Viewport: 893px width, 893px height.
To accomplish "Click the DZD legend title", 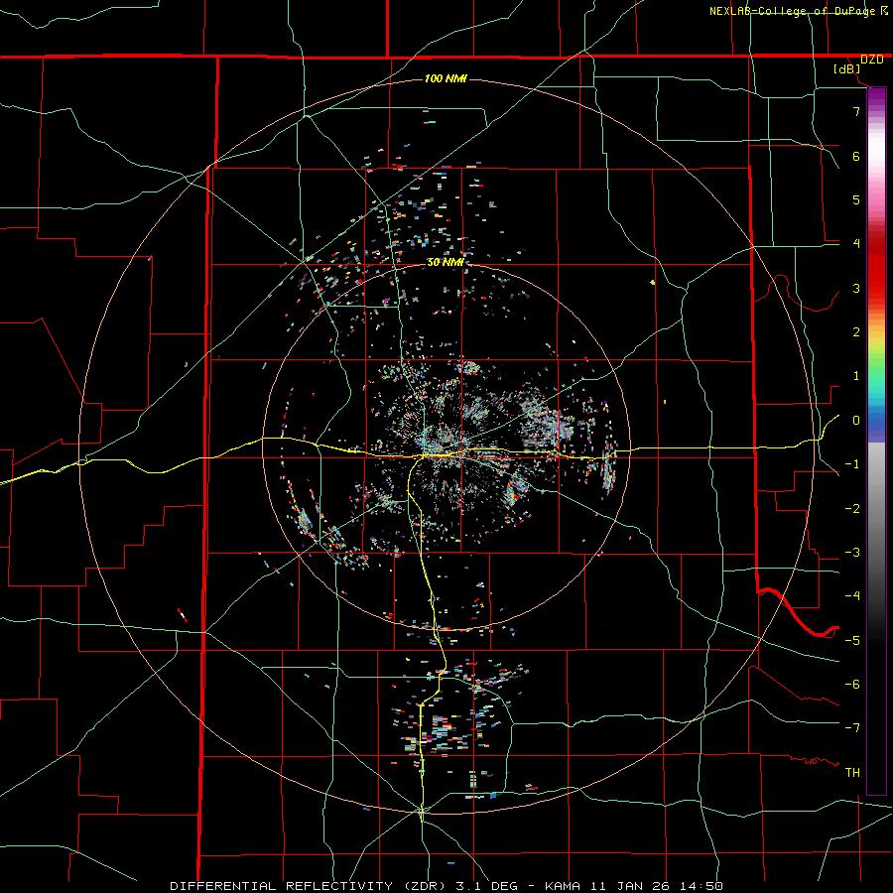I will (x=871, y=60).
